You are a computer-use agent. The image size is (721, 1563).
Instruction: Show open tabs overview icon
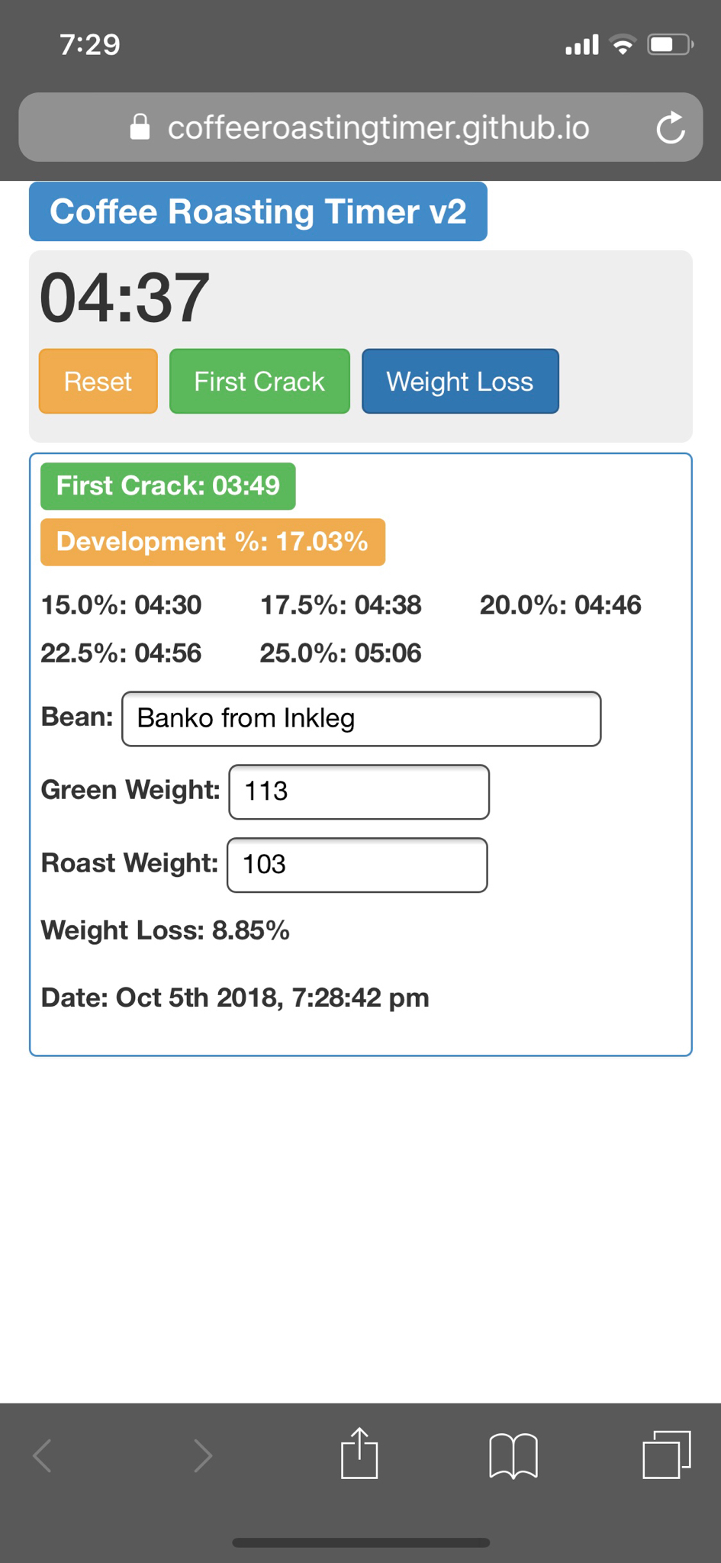[x=667, y=1455]
